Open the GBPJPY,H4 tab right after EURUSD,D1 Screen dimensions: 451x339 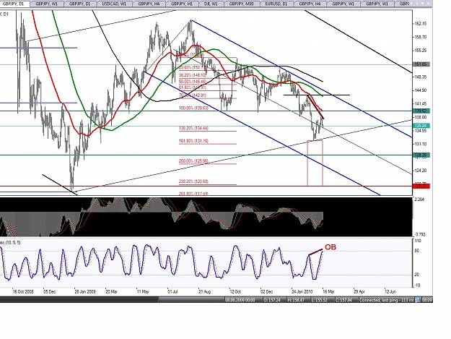point(310,4)
